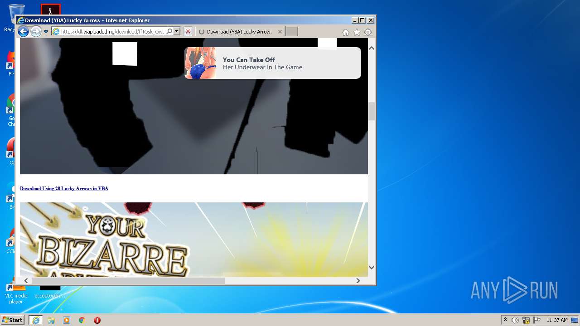Click the horizontal scrollbar left arrow

(x=26, y=281)
